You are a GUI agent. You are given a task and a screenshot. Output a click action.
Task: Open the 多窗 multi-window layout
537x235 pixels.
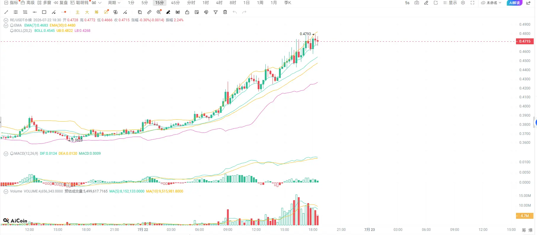(44, 3)
